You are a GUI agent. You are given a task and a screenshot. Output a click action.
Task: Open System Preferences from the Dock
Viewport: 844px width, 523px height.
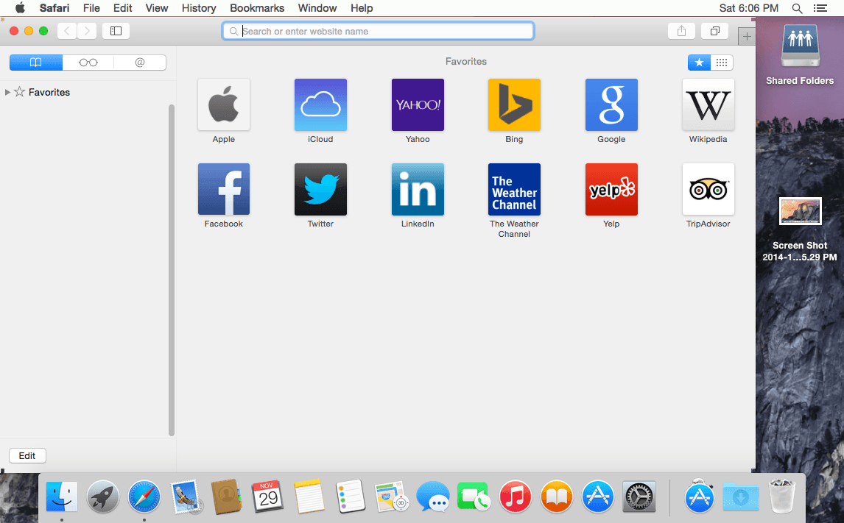[639, 496]
